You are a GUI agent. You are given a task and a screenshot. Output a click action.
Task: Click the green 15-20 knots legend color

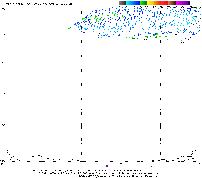coord(144,3)
